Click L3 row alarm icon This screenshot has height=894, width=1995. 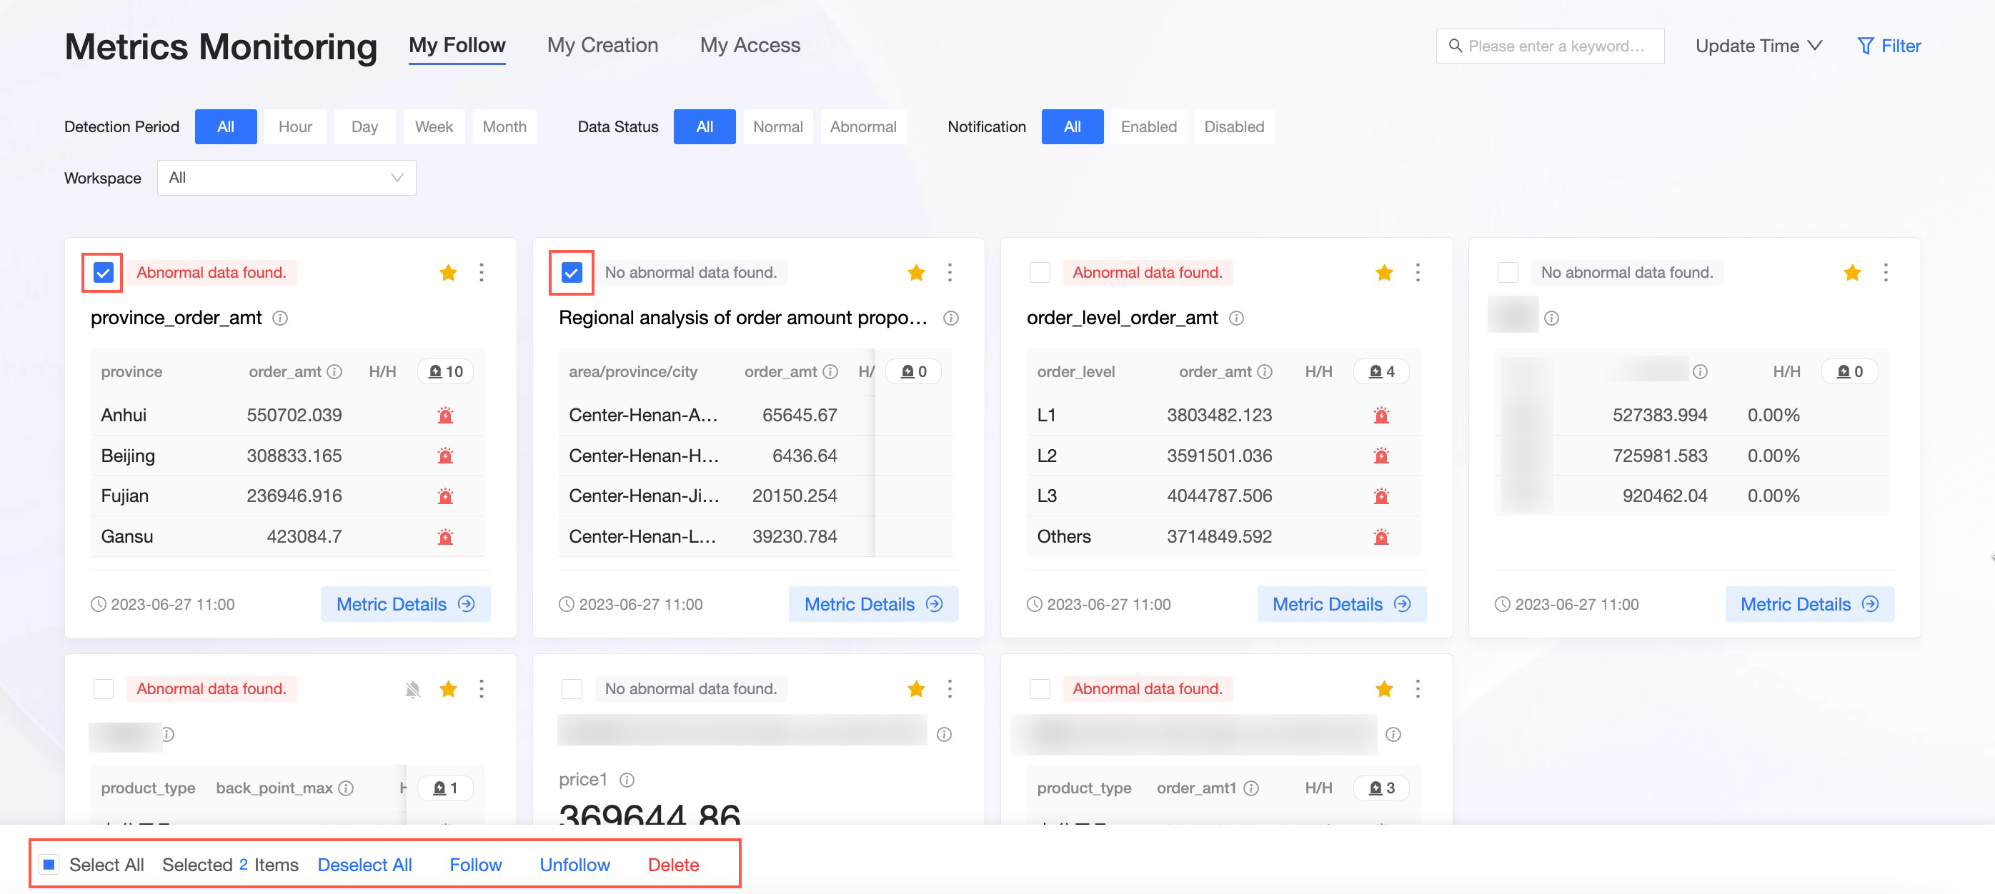[1381, 496]
